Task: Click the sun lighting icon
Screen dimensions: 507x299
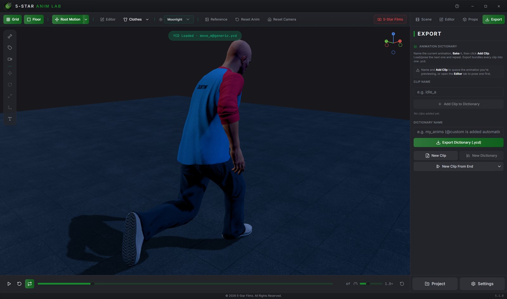Action: tap(161, 19)
